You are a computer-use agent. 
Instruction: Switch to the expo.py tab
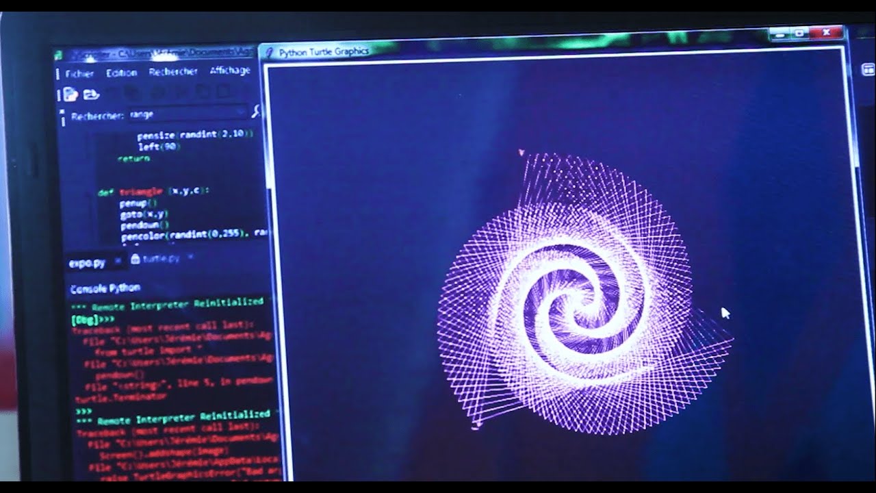pos(87,263)
